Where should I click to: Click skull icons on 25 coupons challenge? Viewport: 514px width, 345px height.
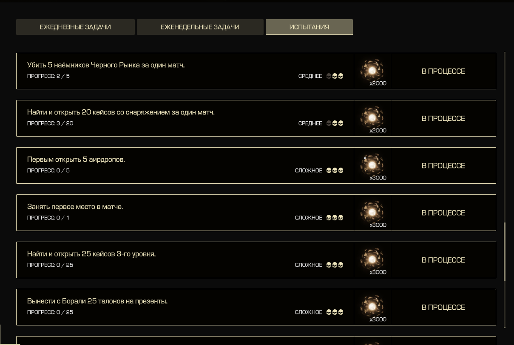[x=335, y=312]
